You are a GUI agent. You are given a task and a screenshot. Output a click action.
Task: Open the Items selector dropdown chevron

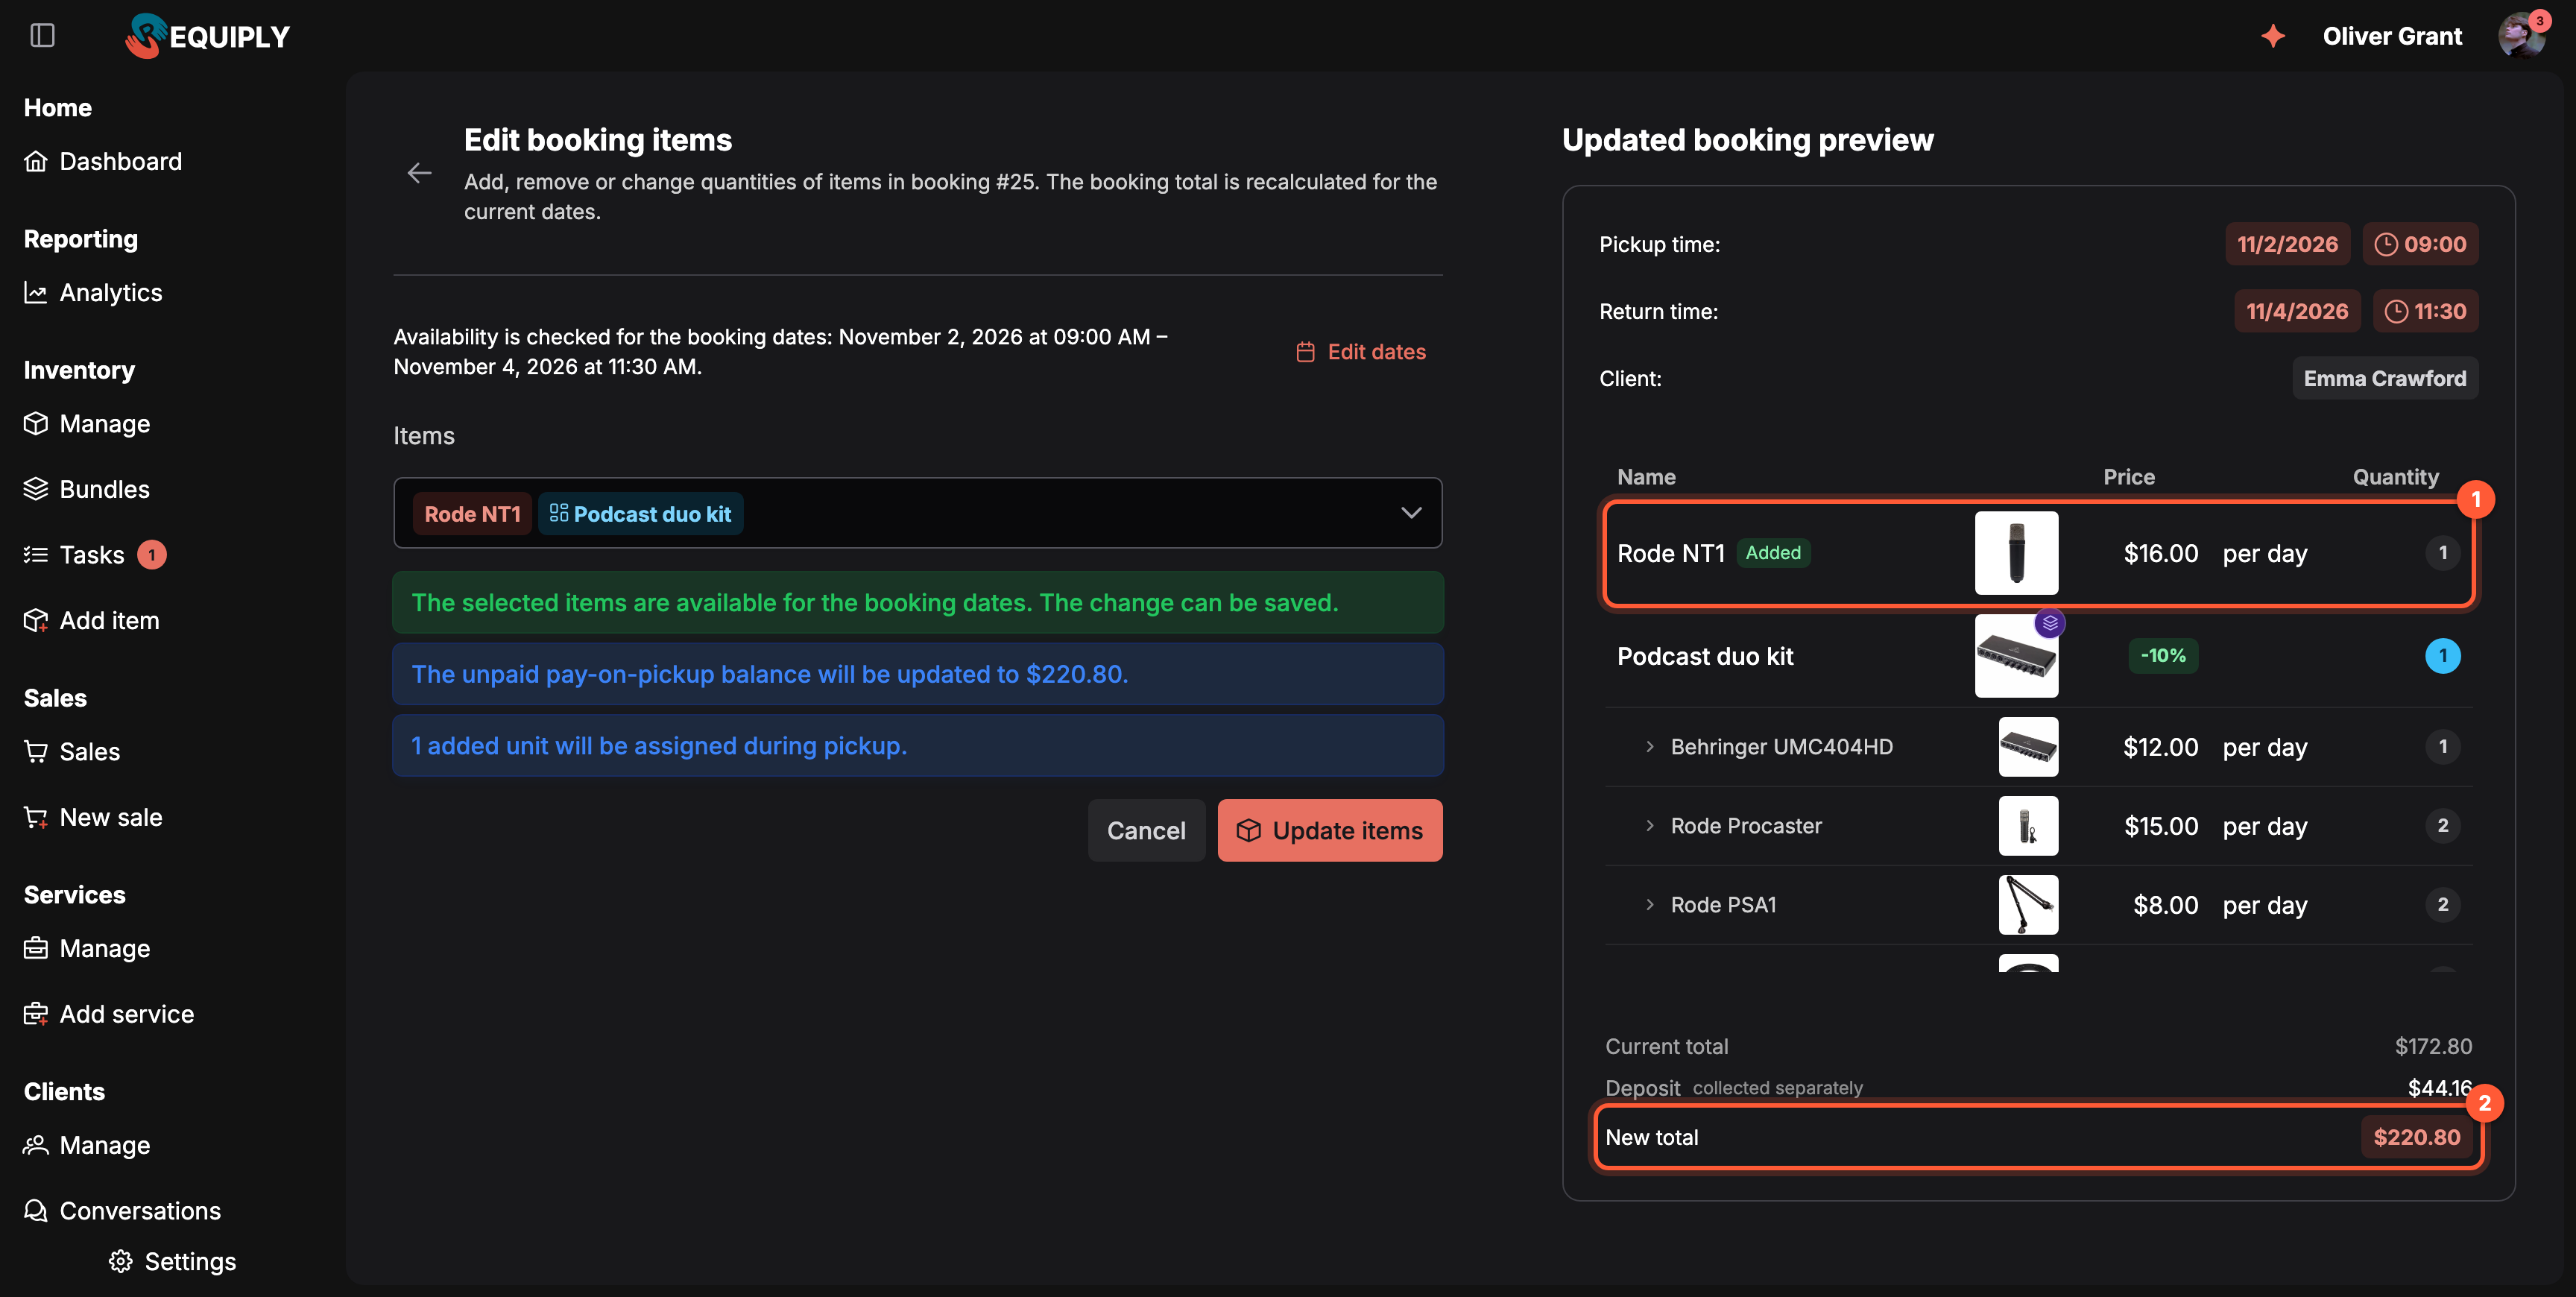click(1410, 513)
